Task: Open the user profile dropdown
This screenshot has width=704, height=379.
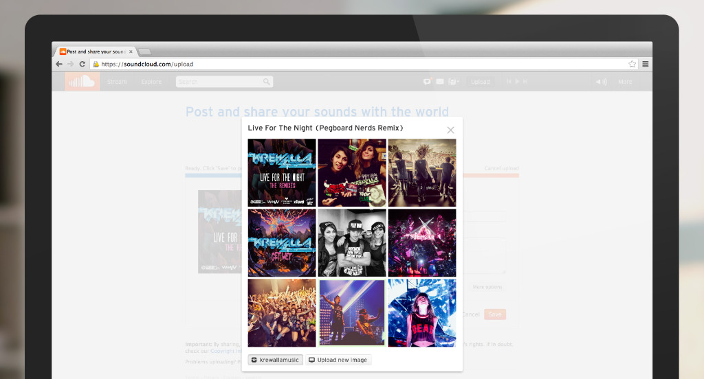Action: pos(454,82)
